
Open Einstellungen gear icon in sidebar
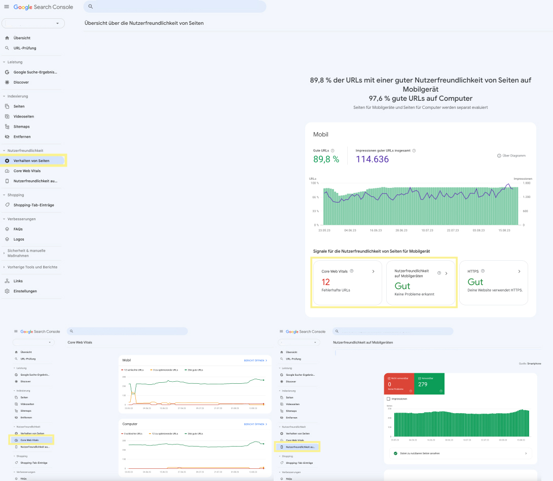(7, 291)
